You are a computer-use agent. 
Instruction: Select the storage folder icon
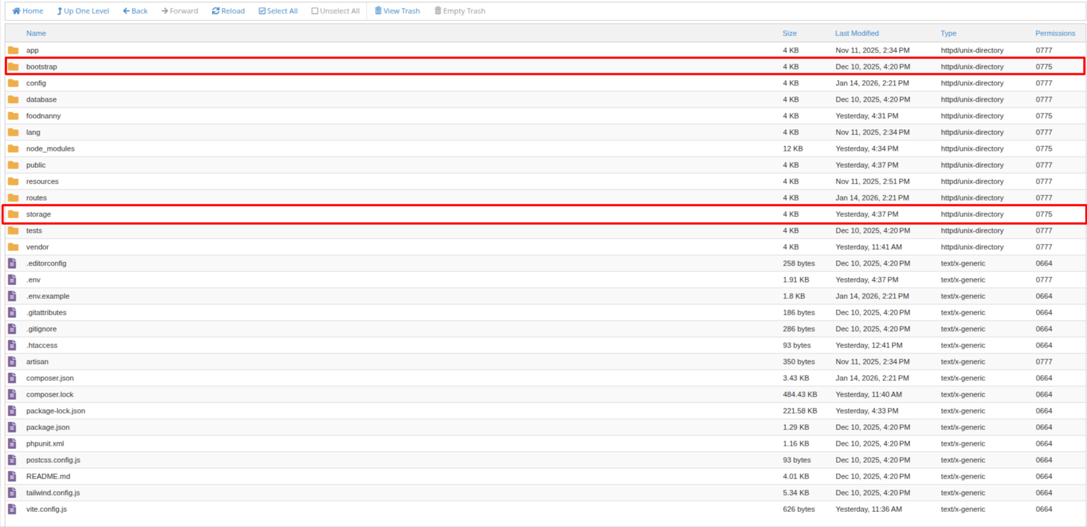coord(13,214)
